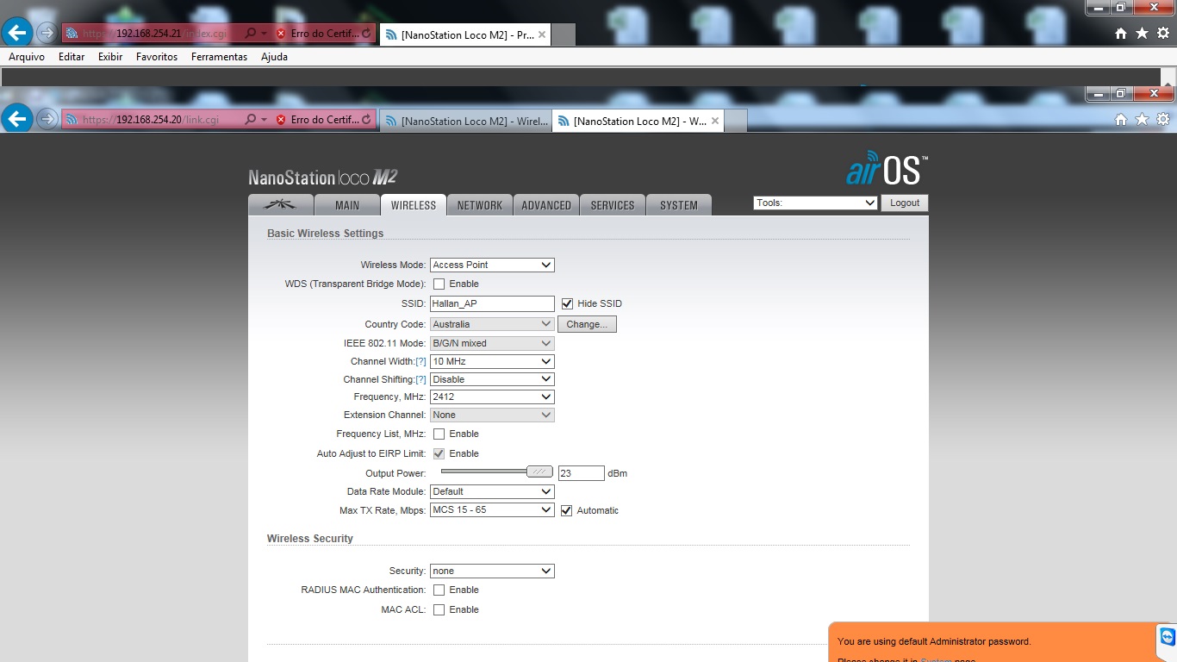Go back in the 192.168.254.21 browser window
This screenshot has height=662, width=1177.
[x=17, y=33]
